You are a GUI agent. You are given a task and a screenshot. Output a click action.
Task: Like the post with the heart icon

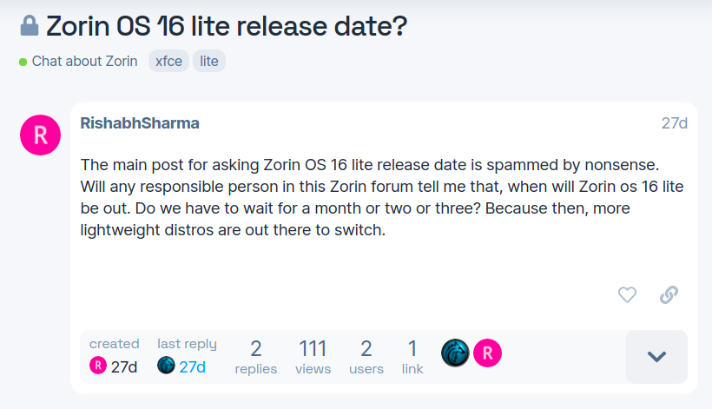click(x=627, y=294)
